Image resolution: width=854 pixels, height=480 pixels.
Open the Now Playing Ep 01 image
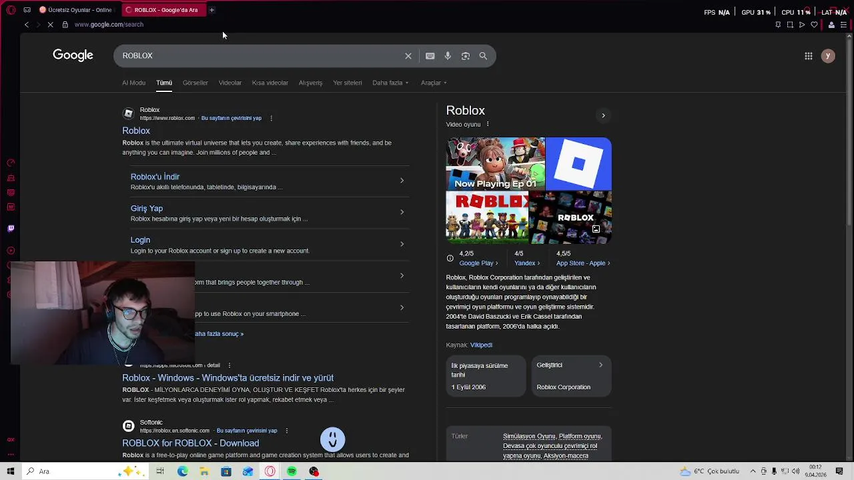(x=495, y=164)
